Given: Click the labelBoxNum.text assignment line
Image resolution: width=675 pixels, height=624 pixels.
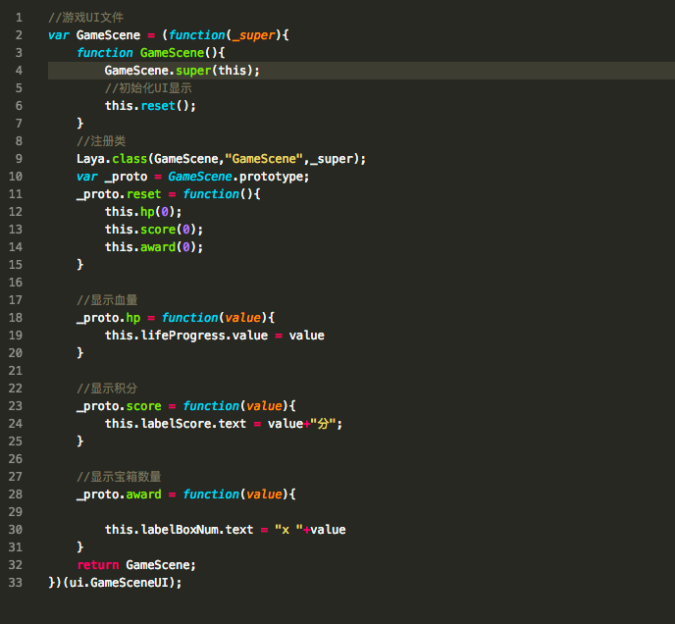Looking at the screenshot, I should tap(225, 530).
